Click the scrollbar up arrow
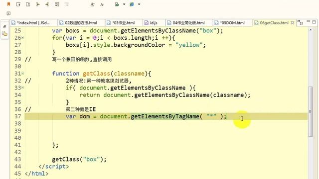The width and height of the screenshot is (319, 179). click(x=310, y=30)
